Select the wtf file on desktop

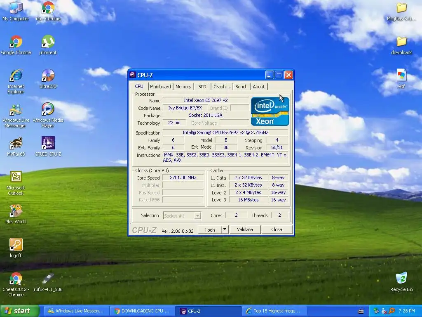click(401, 79)
